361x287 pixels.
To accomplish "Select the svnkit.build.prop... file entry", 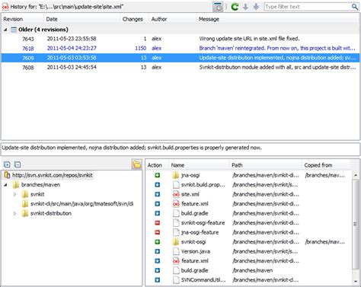I will (x=203, y=185).
